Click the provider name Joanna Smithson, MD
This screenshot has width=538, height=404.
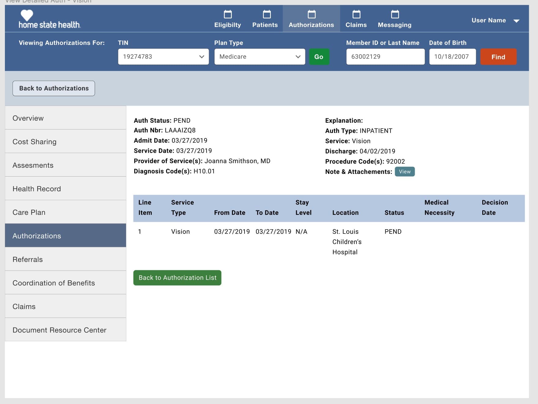(x=237, y=161)
